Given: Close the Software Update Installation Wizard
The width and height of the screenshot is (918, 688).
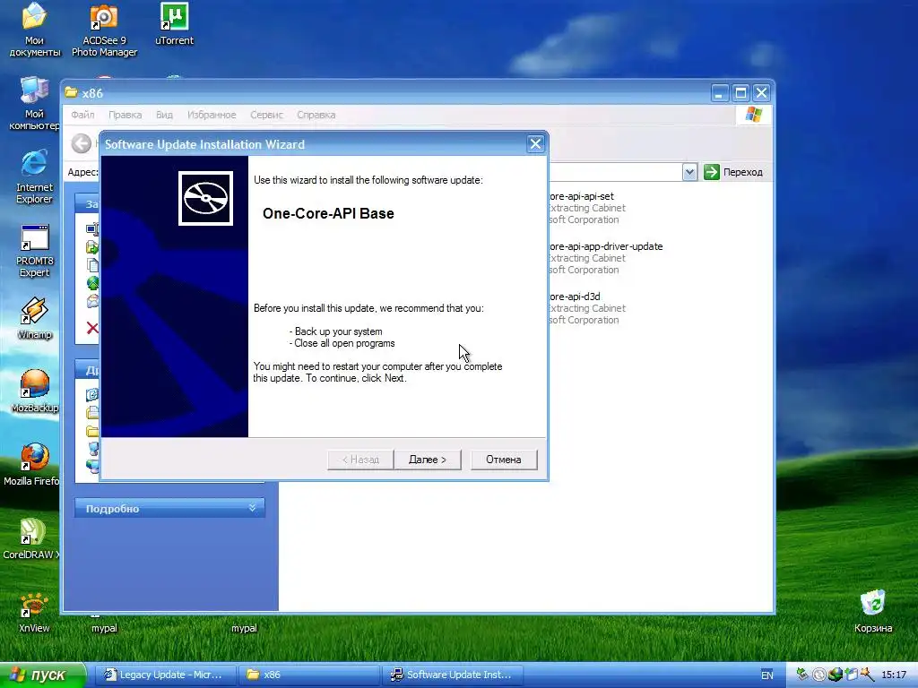Looking at the screenshot, I should coord(535,144).
